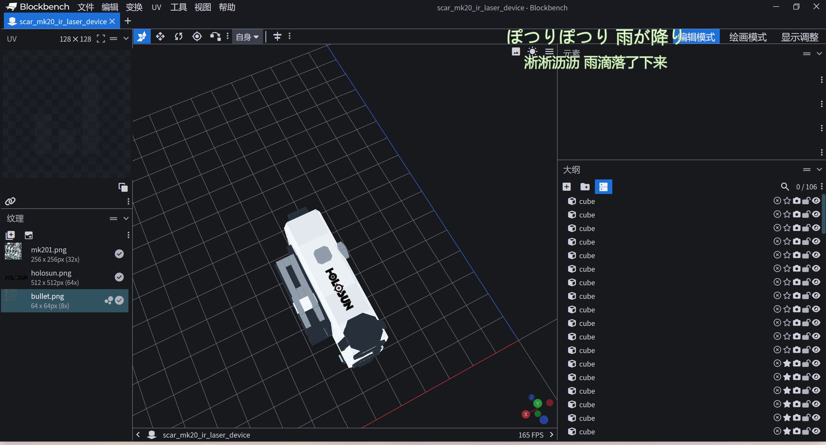Open 帮助 help menu
This screenshot has width=826, height=445.
pyautogui.click(x=227, y=7)
